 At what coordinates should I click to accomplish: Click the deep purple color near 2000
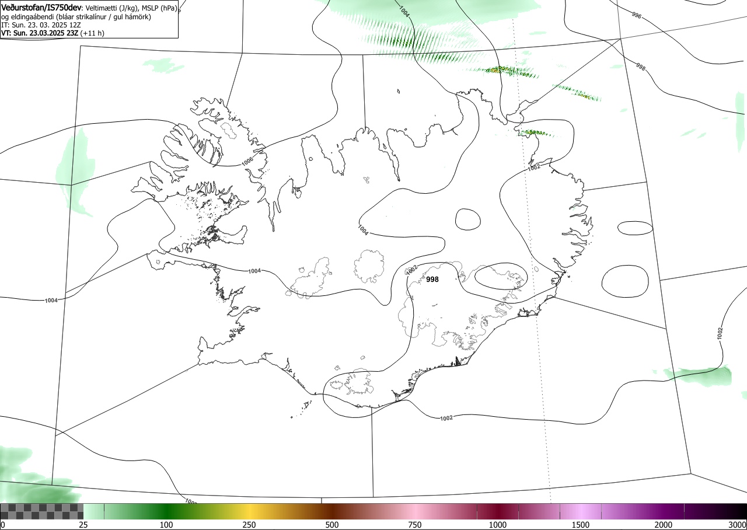(664, 511)
